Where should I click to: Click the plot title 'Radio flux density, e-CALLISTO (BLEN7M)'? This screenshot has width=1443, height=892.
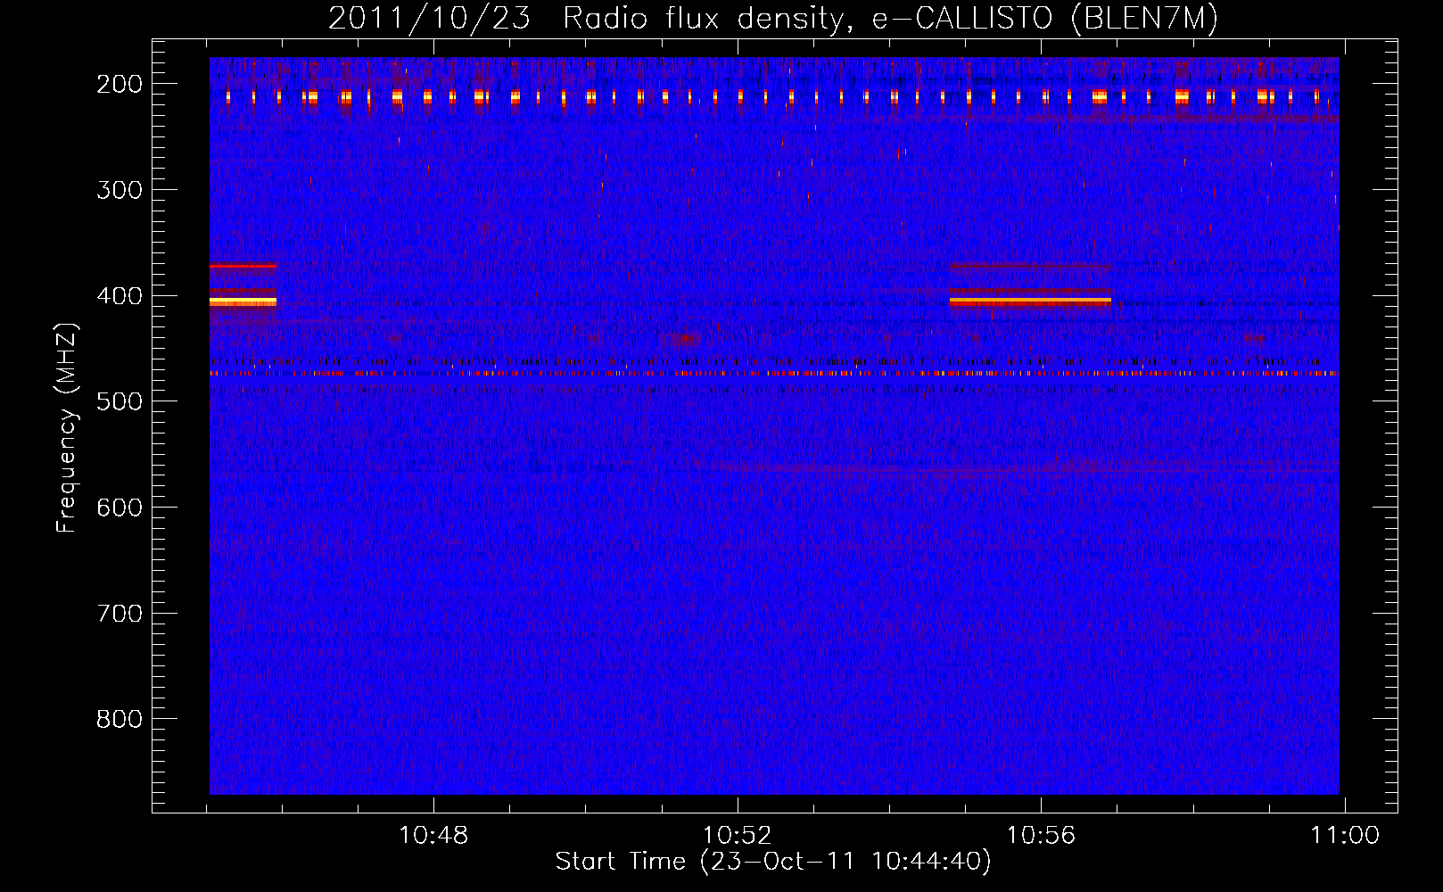click(x=890, y=18)
